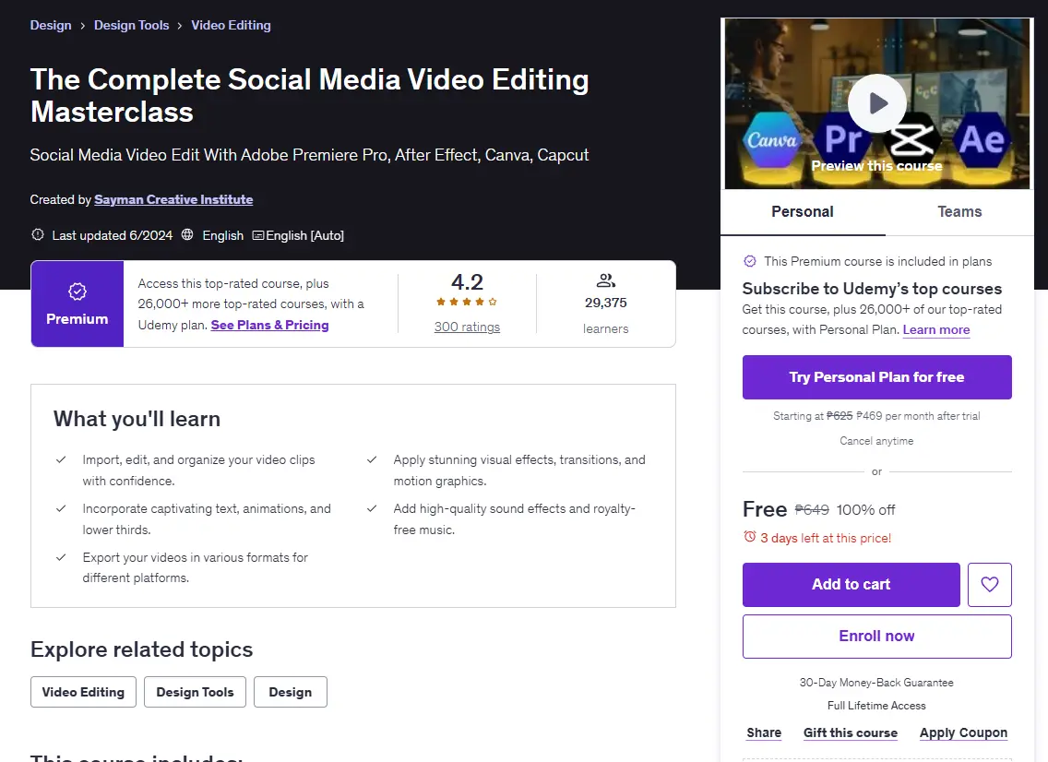Screen dimensions: 1048x762
Task: Click Apply Coupon
Action: pyautogui.click(x=963, y=732)
